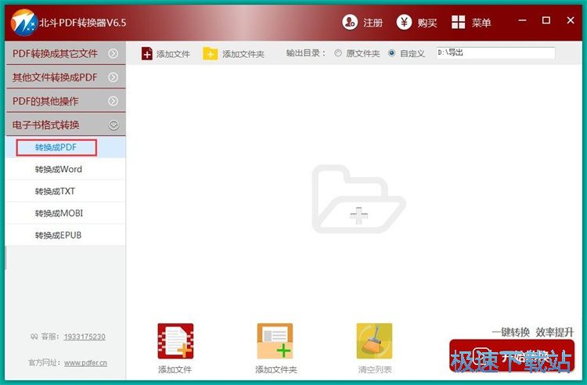Click the red 添加文件 toolbar icon

click(x=147, y=53)
